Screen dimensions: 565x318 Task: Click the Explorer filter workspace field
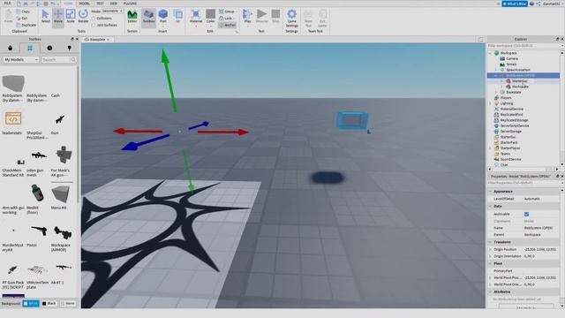tap(524, 46)
